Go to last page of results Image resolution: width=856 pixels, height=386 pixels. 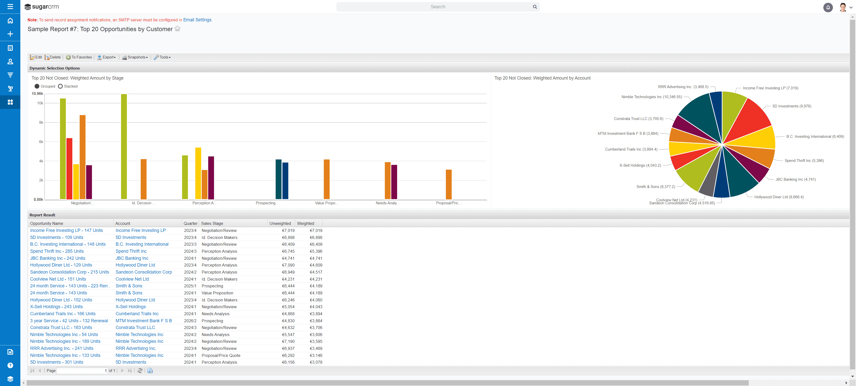pos(130,370)
